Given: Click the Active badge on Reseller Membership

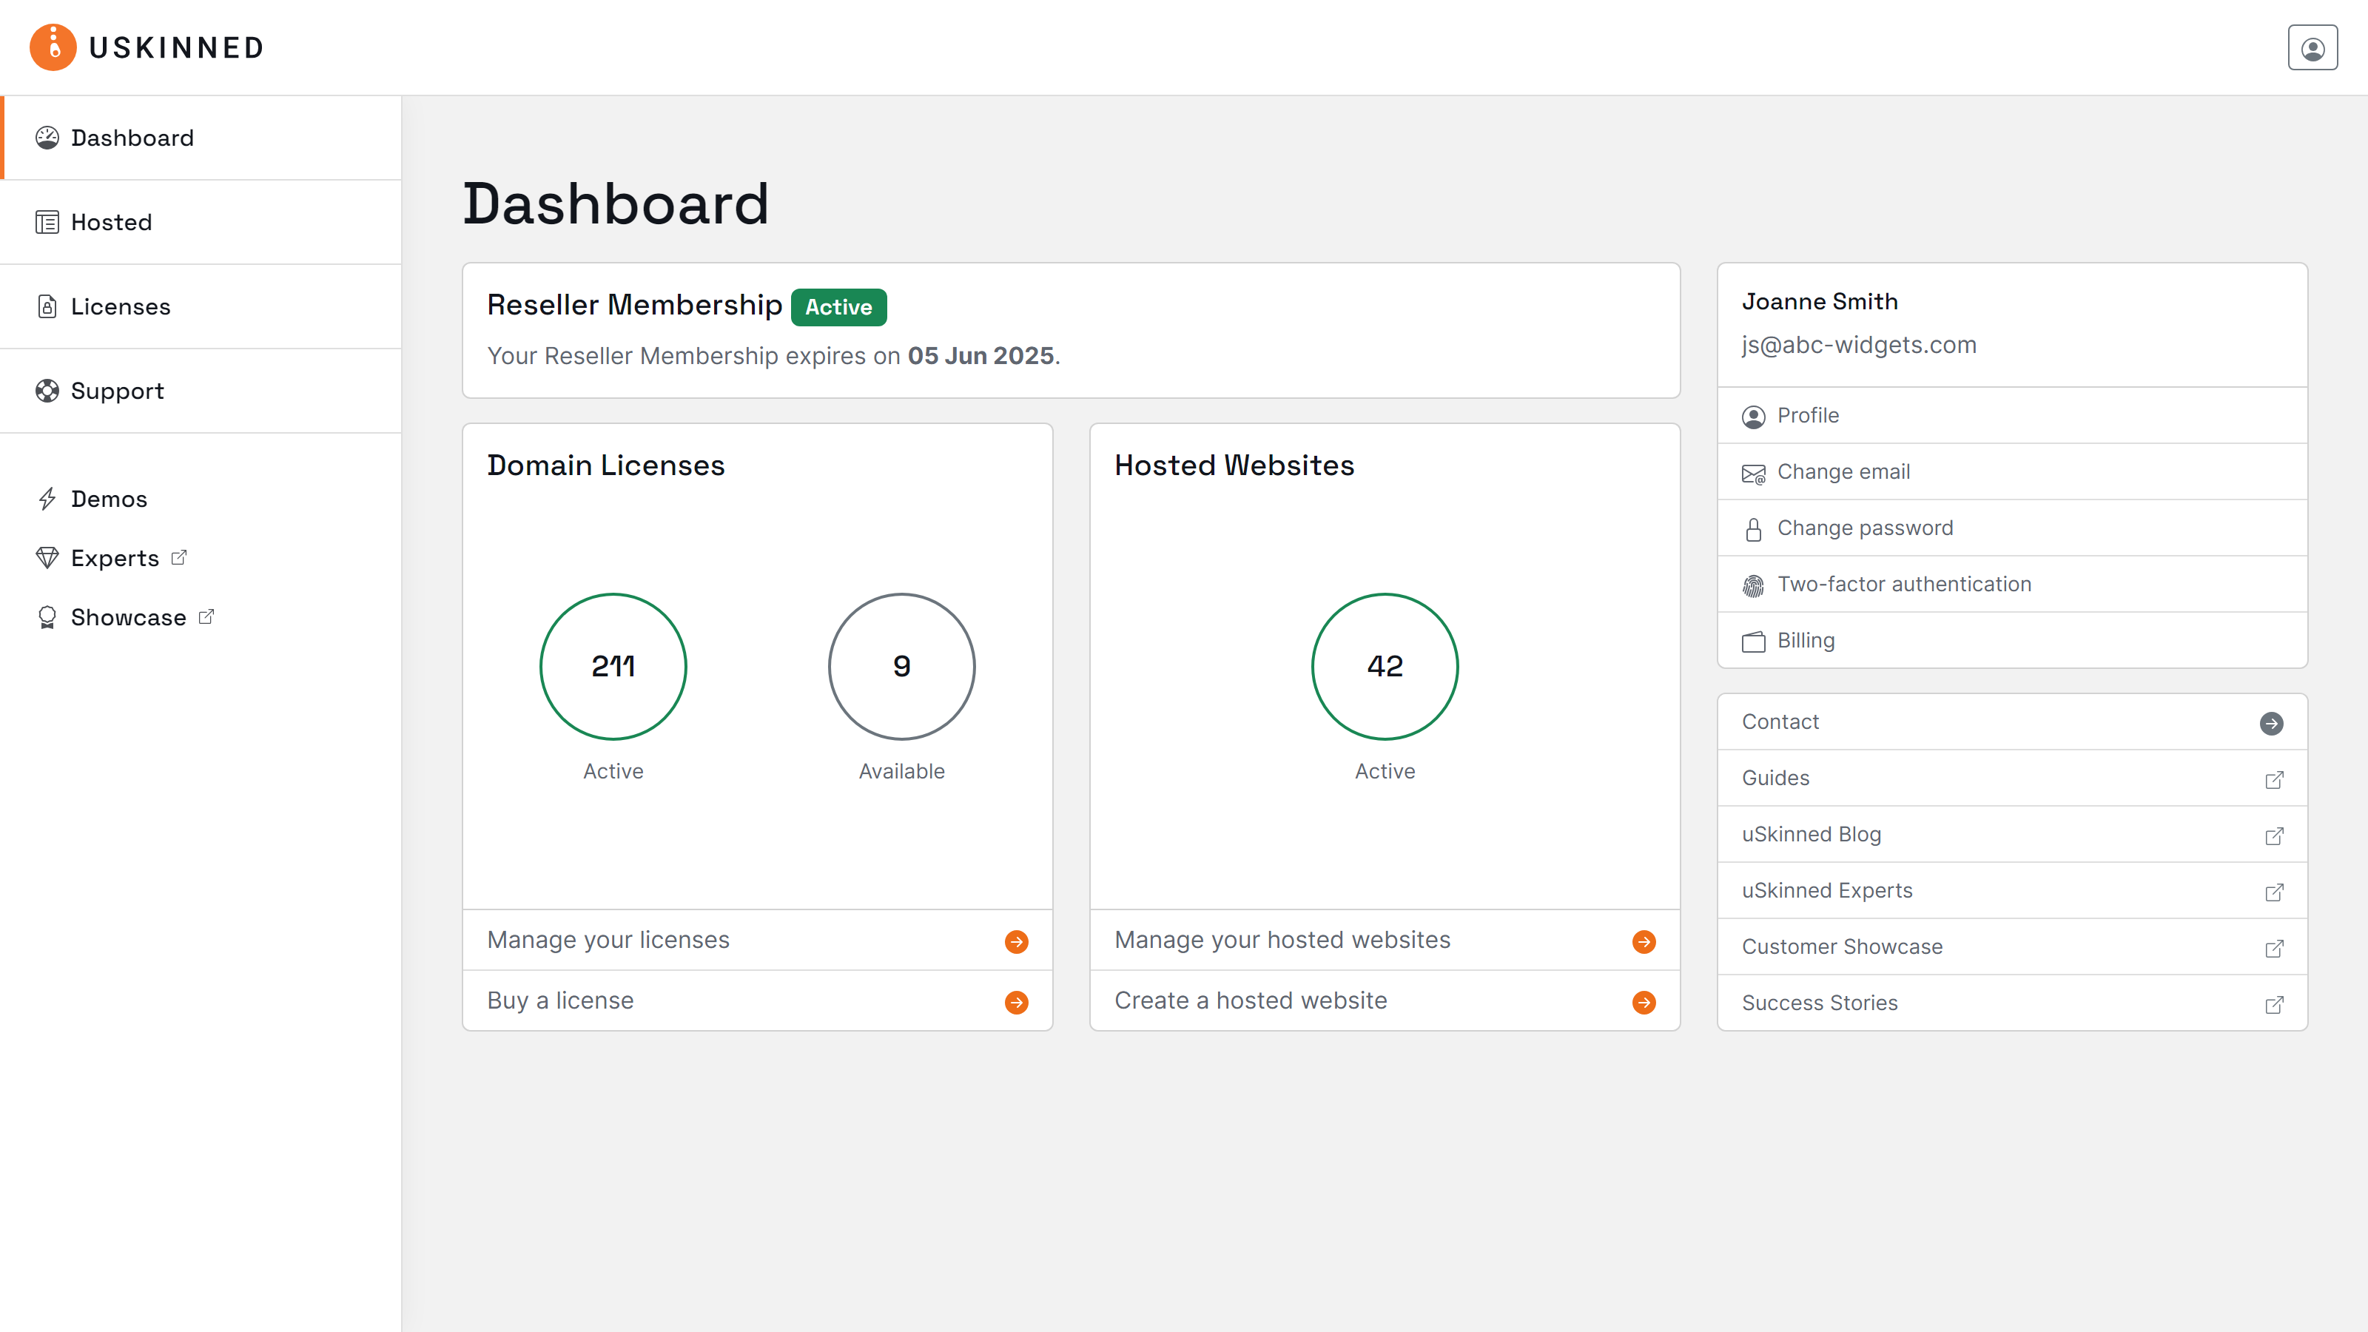Looking at the screenshot, I should (x=838, y=307).
